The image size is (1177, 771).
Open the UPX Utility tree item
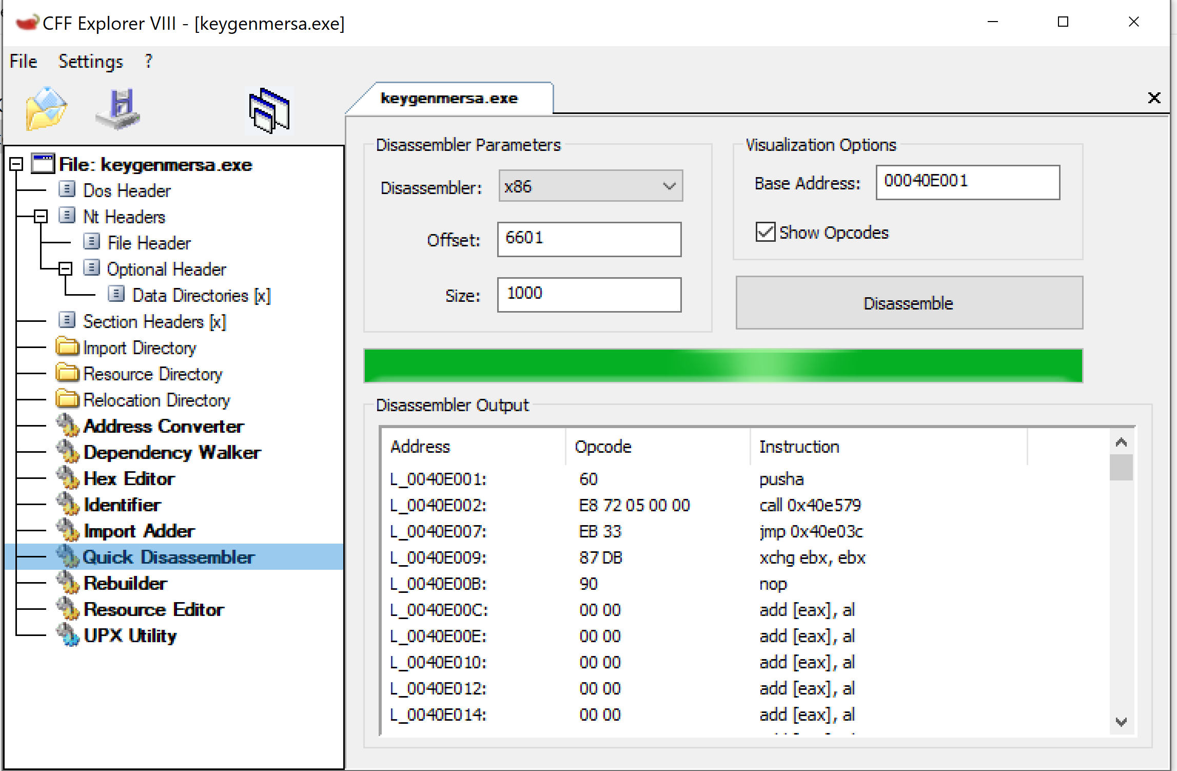pos(130,635)
